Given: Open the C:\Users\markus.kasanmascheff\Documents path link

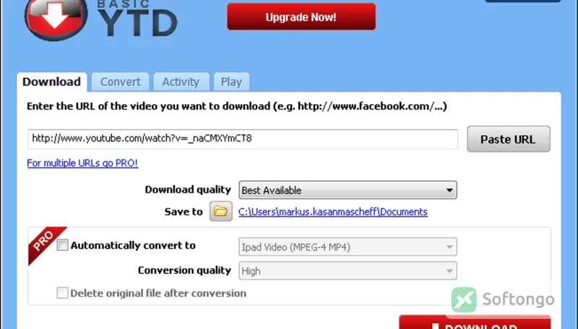Looking at the screenshot, I should coord(333,212).
